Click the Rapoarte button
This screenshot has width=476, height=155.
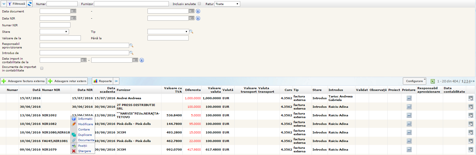coord(102,81)
